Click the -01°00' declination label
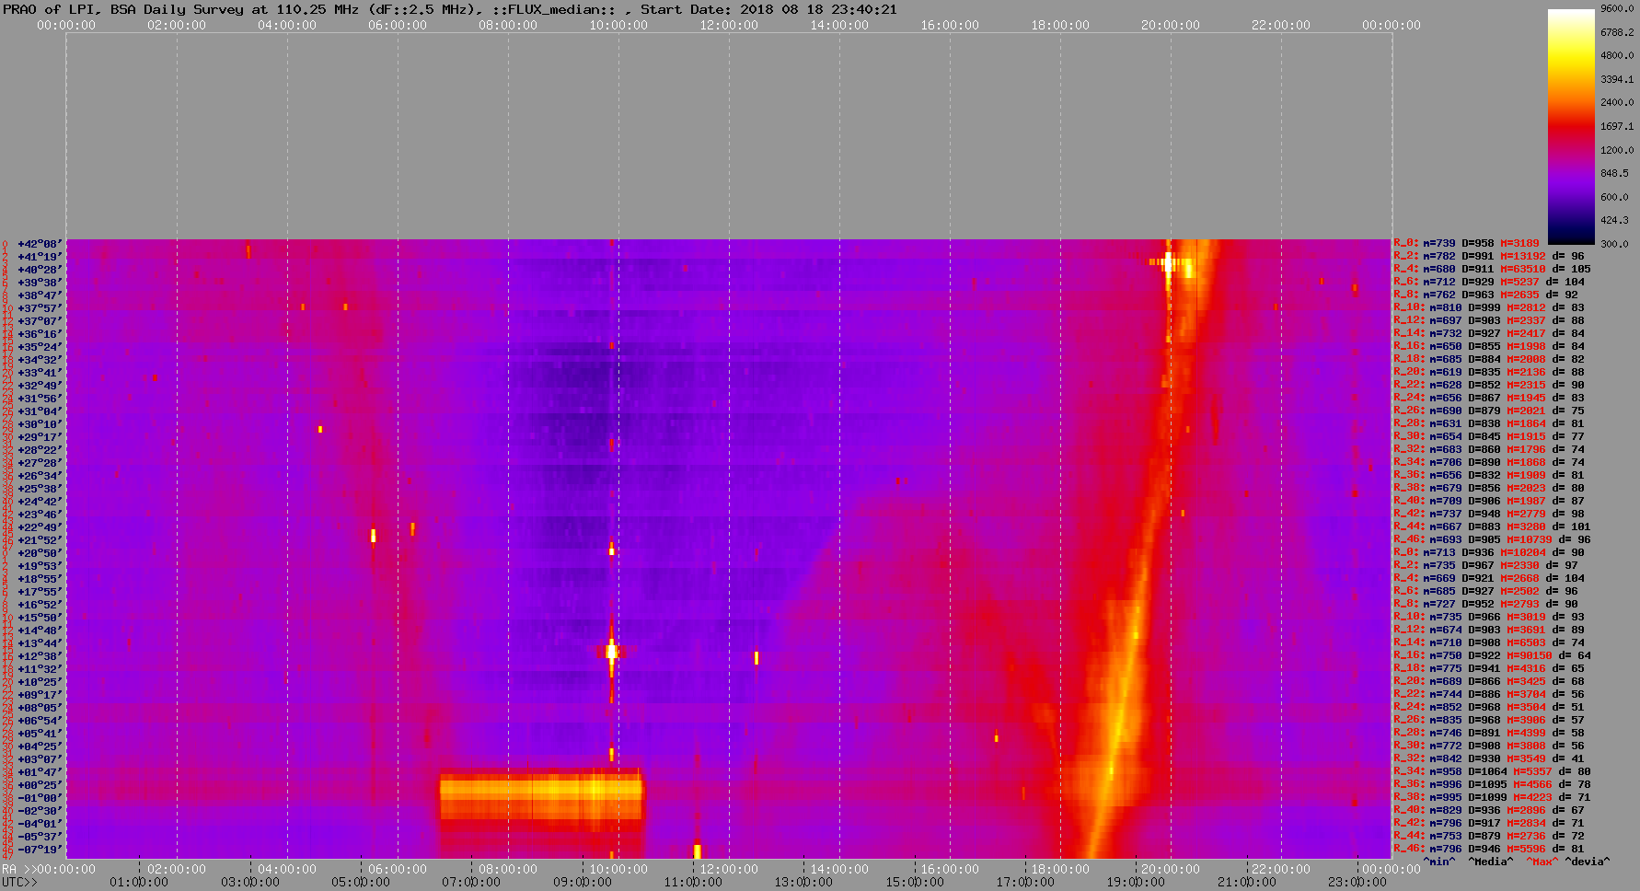1640x891 pixels. (x=40, y=798)
